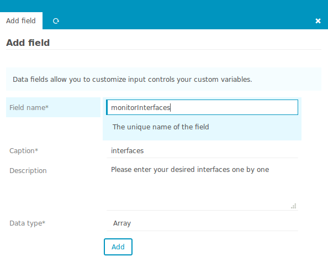
Task: Click the Caption* label
Action: coord(24,151)
